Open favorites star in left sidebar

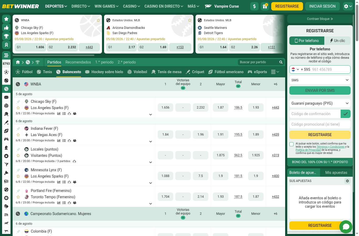pyautogui.click(x=6, y=19)
